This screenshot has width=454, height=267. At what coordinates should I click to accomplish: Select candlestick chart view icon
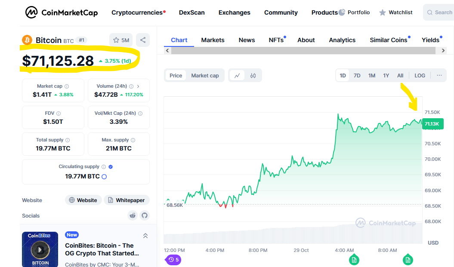point(253,76)
